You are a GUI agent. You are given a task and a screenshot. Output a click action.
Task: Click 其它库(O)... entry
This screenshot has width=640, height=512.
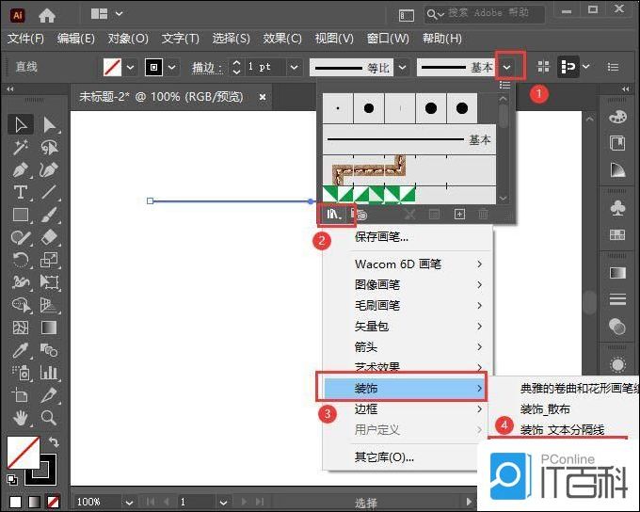(384, 457)
